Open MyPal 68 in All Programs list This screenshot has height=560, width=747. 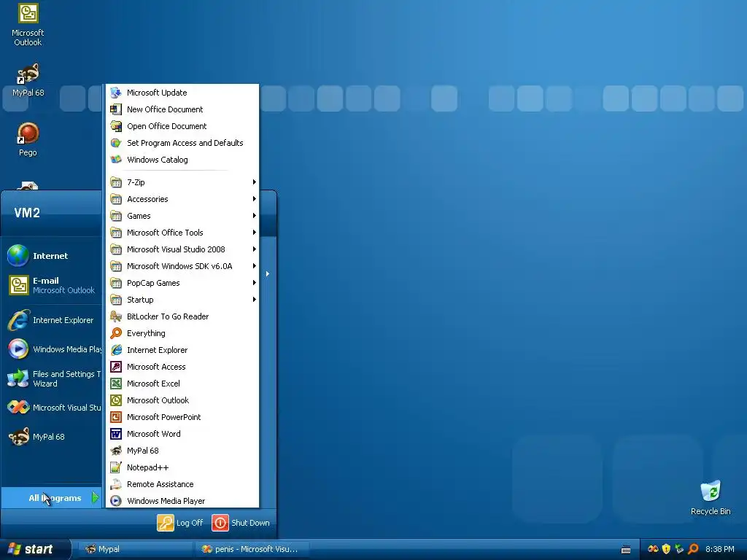tap(182, 451)
